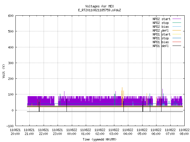Screen dimensions: 190x142
Task: Select the 'NPD2 stop' legend label
Action: (x=161, y=23)
